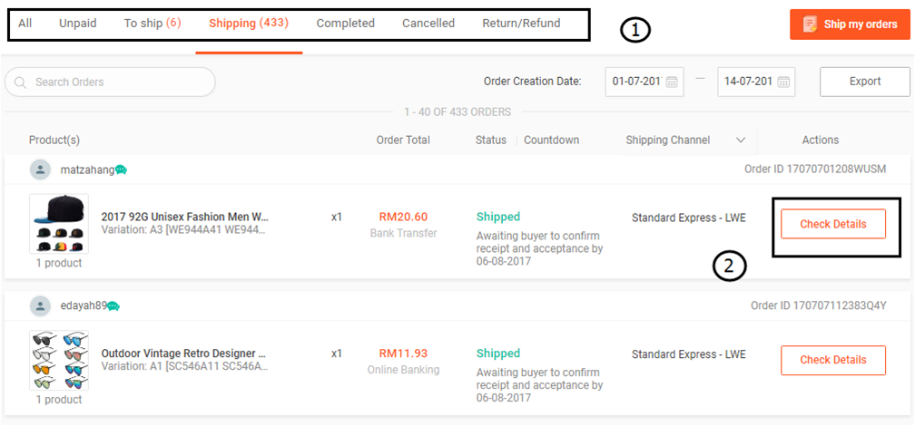Click matzahang's profile avatar icon
Screen dimensions: 915x426
tap(40, 169)
